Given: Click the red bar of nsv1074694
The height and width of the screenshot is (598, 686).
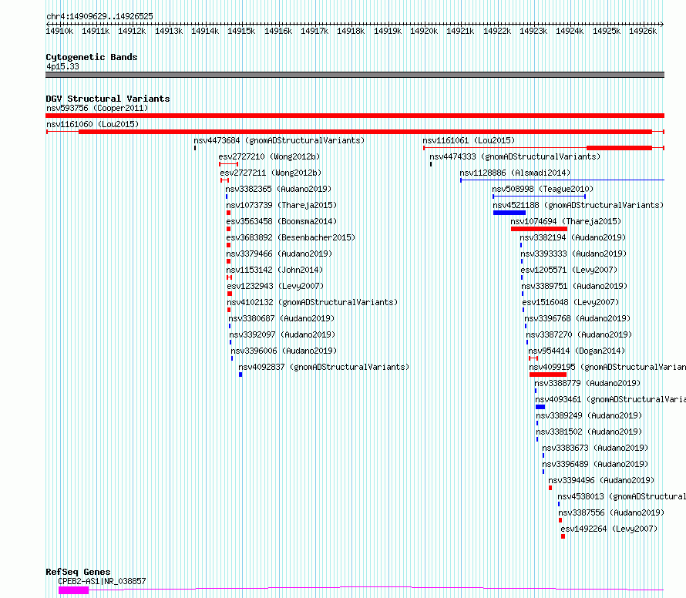Looking at the screenshot, I should pos(539,229).
